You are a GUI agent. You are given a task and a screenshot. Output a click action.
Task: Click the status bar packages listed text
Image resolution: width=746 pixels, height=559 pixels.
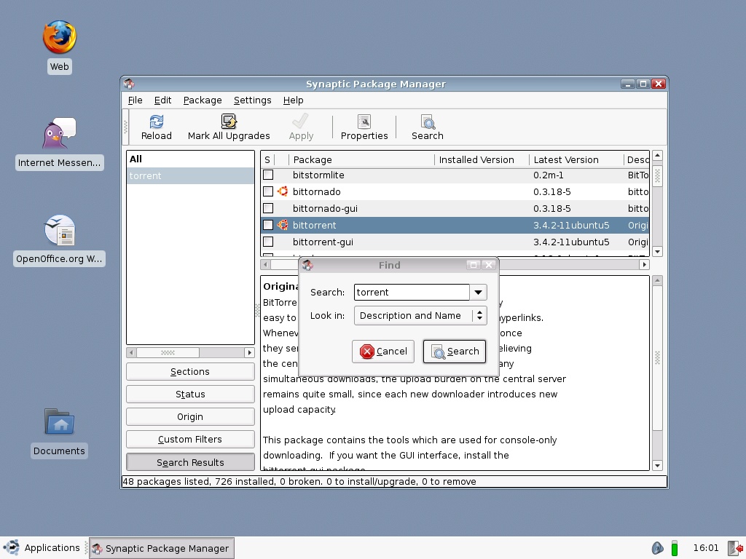[x=299, y=482]
